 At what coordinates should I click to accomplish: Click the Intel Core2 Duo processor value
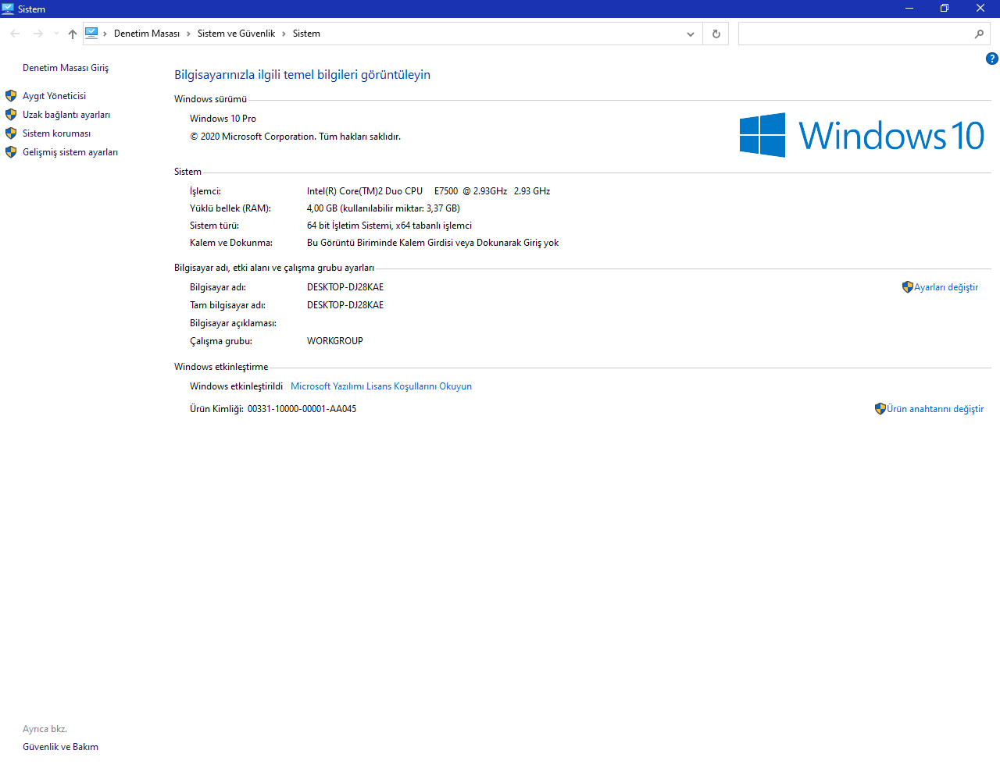[x=428, y=191]
